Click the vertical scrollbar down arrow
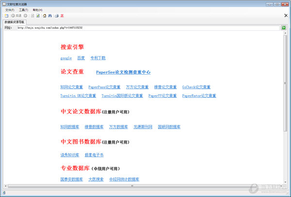 285,182
